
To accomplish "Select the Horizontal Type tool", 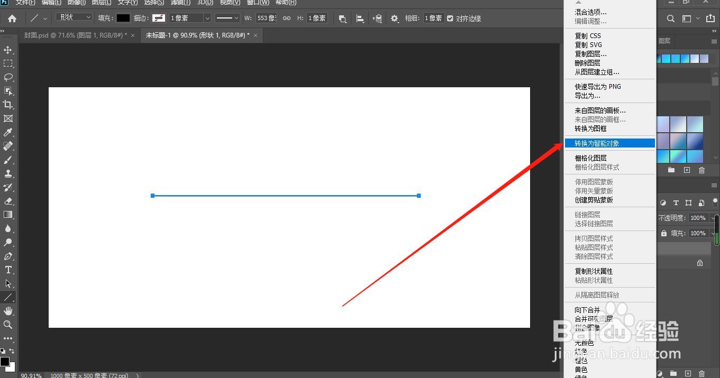I will click(x=8, y=270).
